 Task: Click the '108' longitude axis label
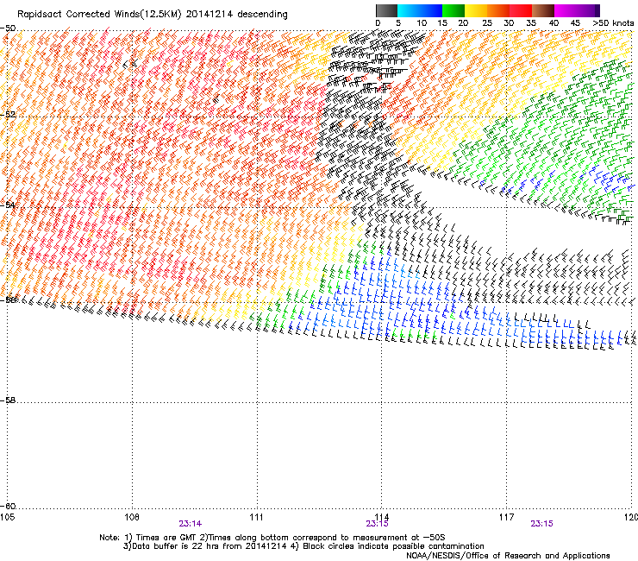coord(132,517)
